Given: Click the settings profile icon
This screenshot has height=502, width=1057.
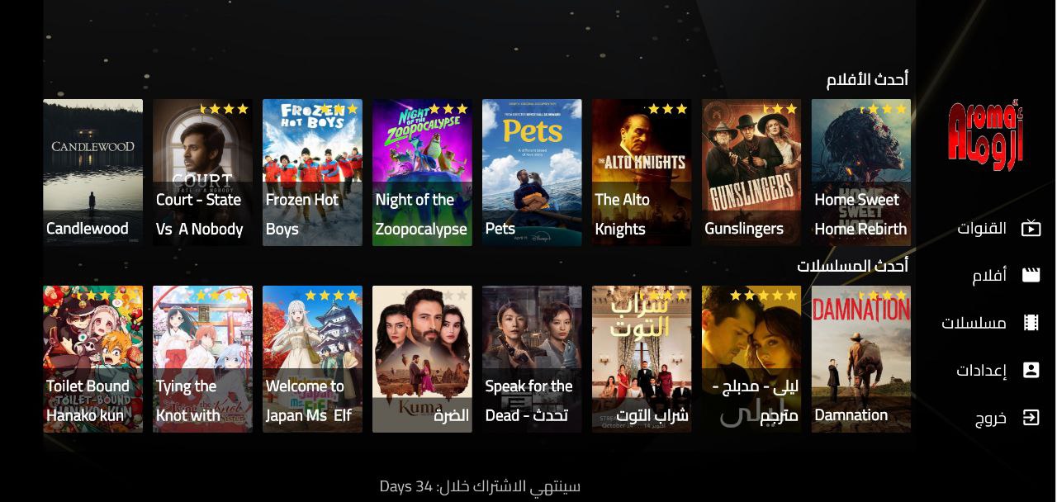Looking at the screenshot, I should 1031,370.
